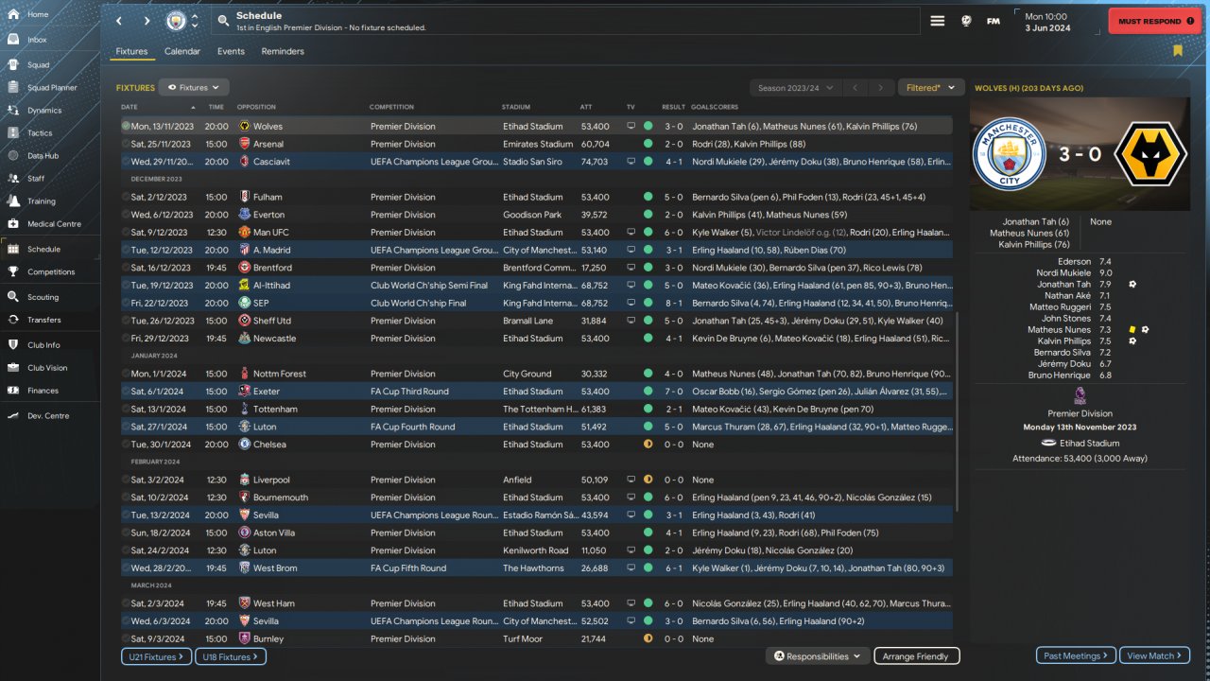Tick the selection circle on the Bournemouth fixture
This screenshot has width=1210, height=681.
pyautogui.click(x=126, y=498)
